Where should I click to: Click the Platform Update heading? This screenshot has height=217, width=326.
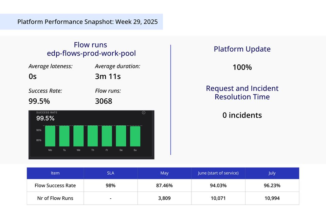point(242,49)
